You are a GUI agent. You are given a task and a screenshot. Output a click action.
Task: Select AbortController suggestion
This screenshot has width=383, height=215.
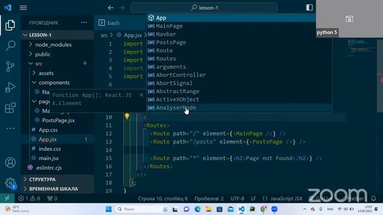coord(239,75)
